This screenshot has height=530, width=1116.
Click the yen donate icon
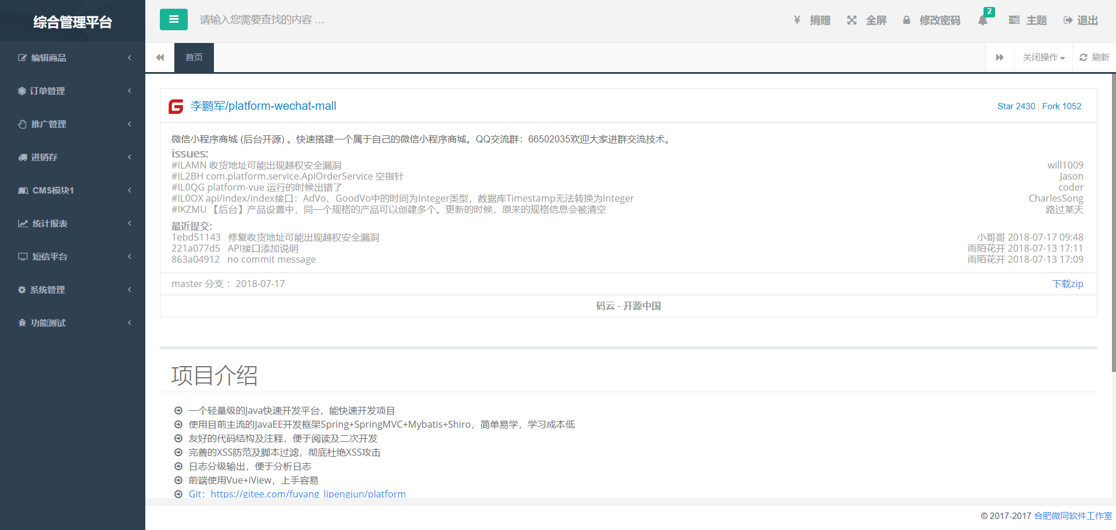click(x=797, y=20)
